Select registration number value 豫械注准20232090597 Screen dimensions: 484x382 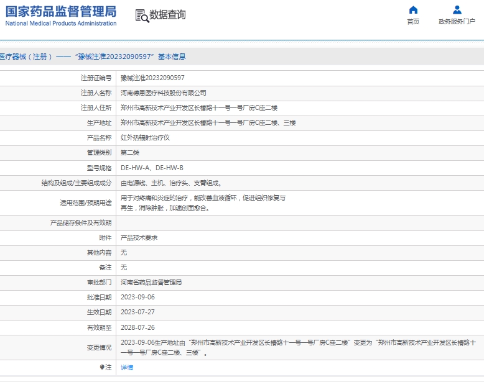click(152, 78)
